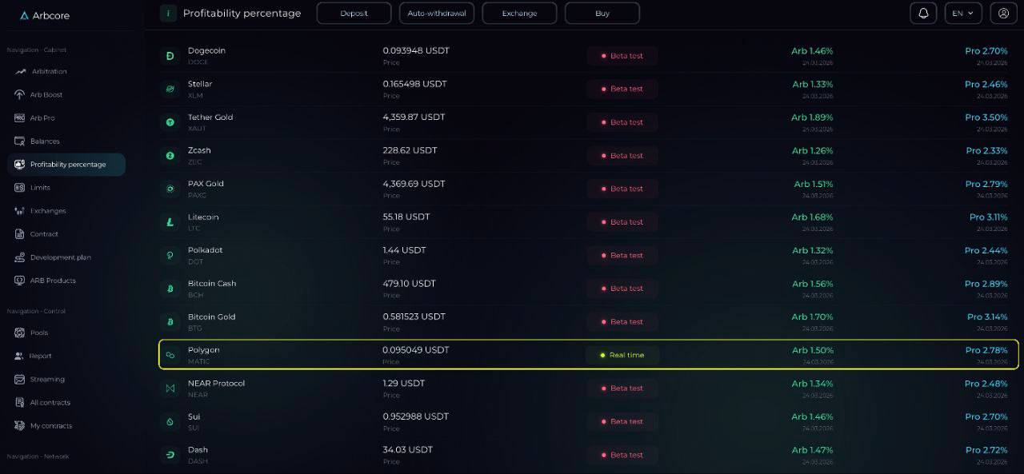This screenshot has height=474, width=1024.
Task: Open Arbitration in the sidebar
Action: pyautogui.click(x=49, y=72)
